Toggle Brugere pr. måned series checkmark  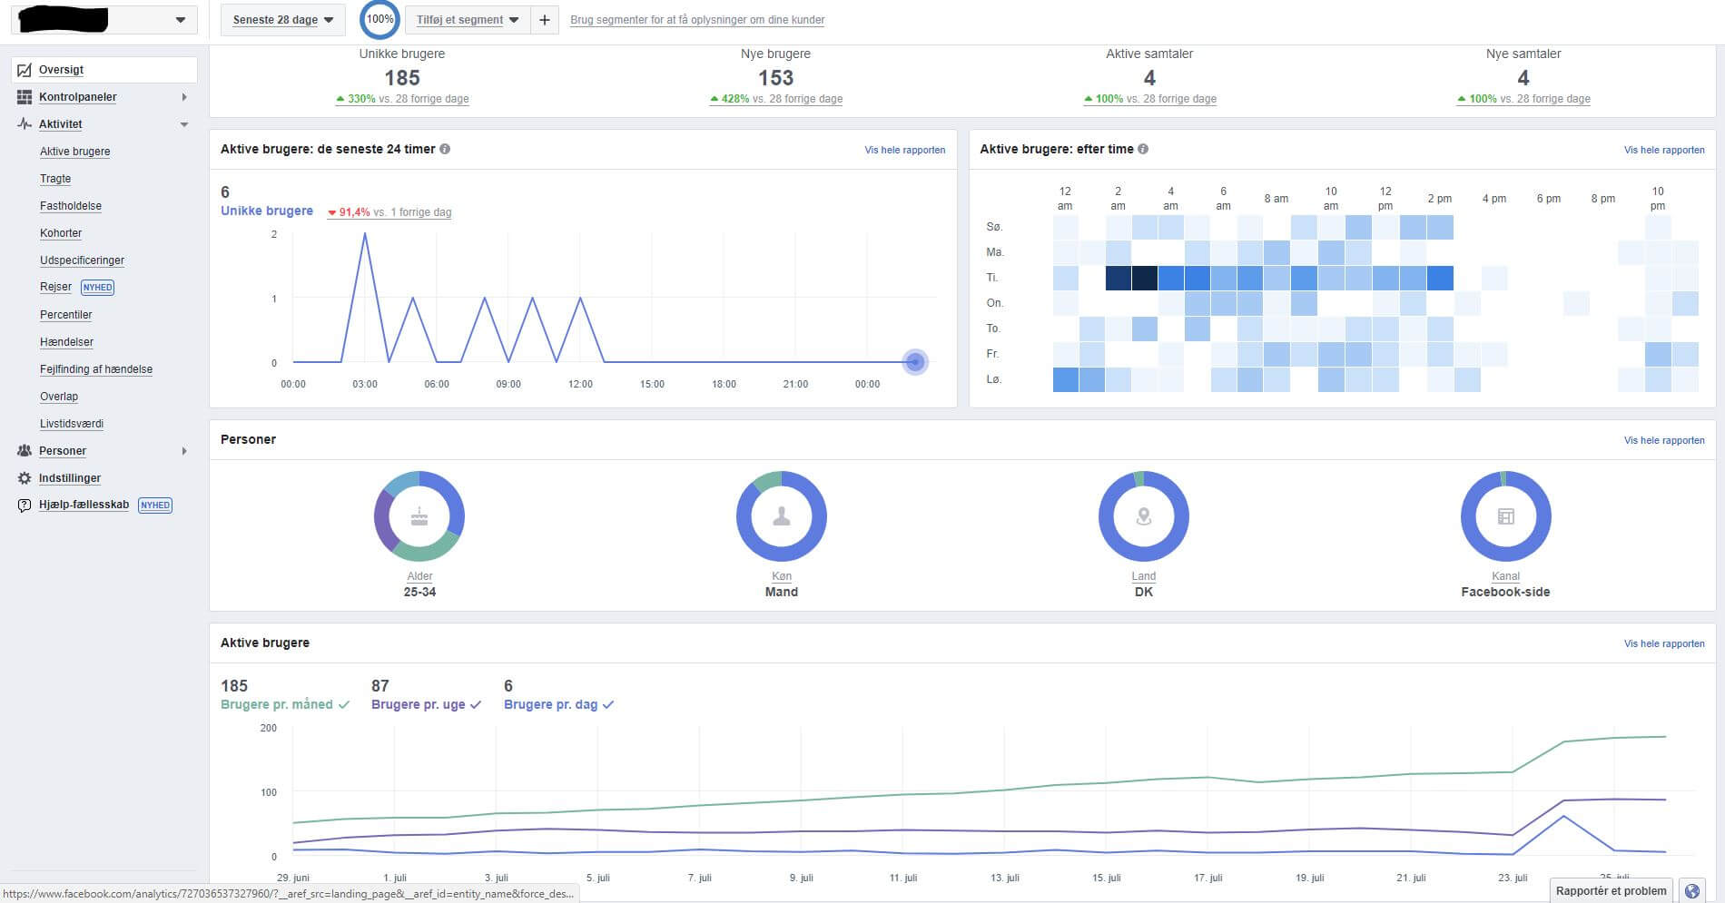pos(344,704)
